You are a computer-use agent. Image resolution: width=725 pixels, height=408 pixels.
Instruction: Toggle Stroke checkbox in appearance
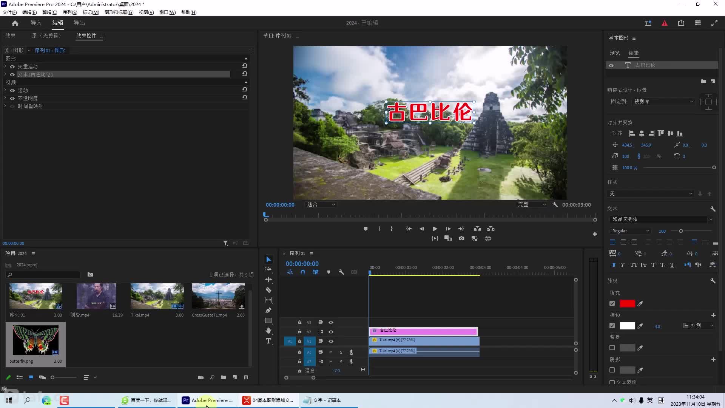612,326
